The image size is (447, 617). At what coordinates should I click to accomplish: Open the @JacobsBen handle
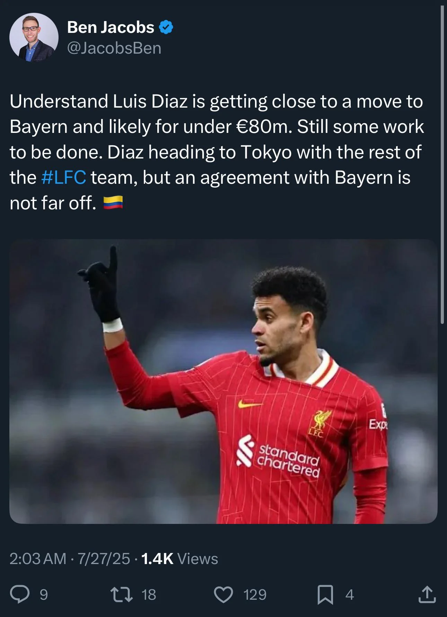click(x=114, y=48)
